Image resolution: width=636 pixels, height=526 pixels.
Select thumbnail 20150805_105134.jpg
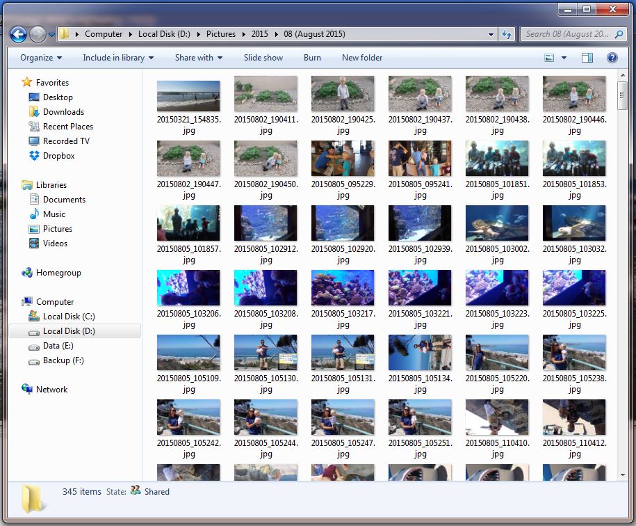pyautogui.click(x=420, y=352)
